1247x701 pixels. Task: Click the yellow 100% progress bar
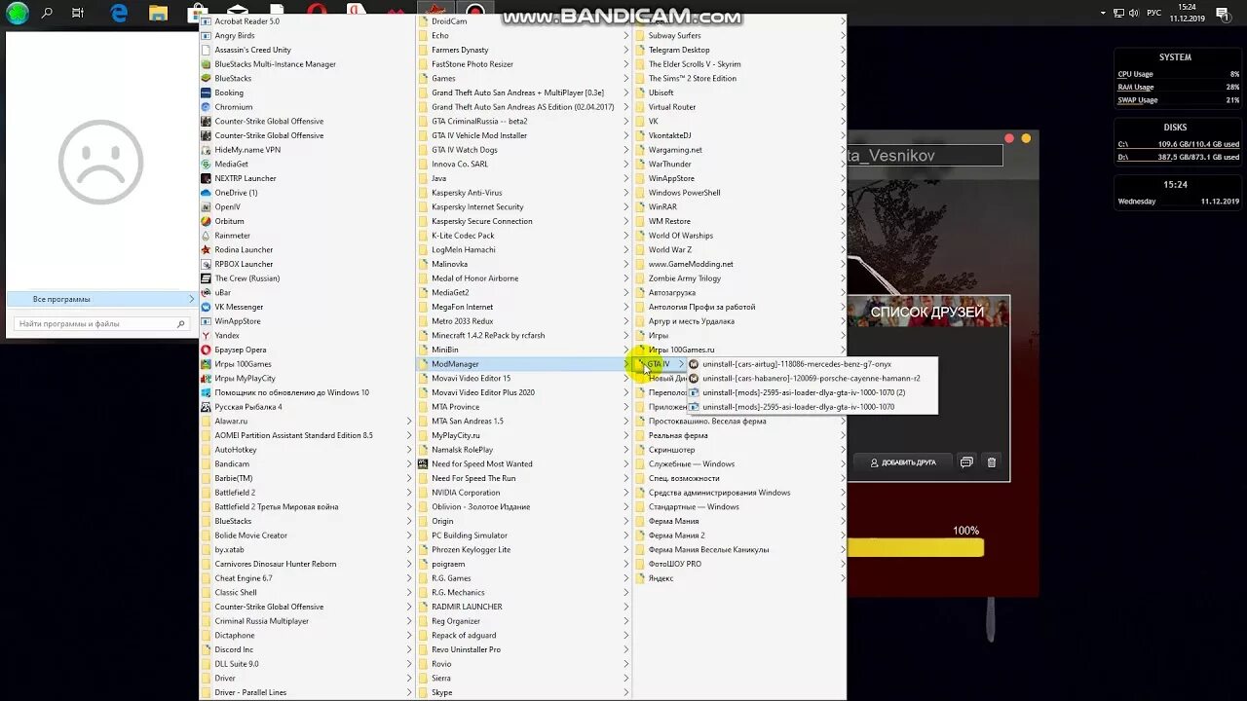pyautogui.click(x=916, y=548)
